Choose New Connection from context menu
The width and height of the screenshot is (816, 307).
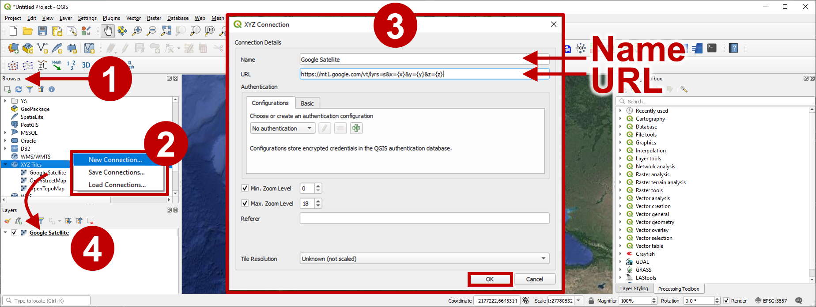pyautogui.click(x=115, y=160)
